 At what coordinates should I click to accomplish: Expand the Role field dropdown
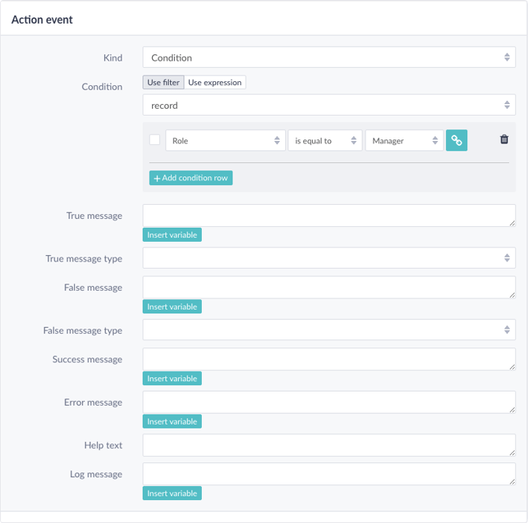225,140
